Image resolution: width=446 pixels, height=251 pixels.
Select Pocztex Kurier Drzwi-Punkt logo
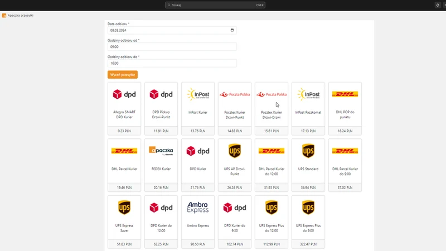235,94
